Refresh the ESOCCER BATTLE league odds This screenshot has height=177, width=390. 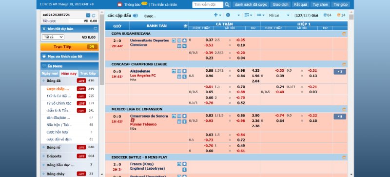(344, 157)
